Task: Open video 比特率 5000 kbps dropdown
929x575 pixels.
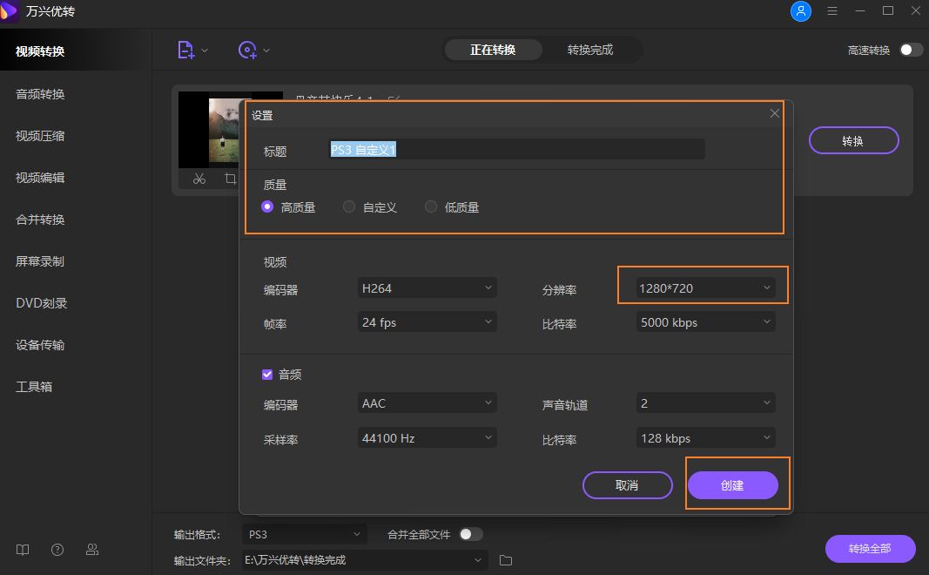Action: [705, 322]
